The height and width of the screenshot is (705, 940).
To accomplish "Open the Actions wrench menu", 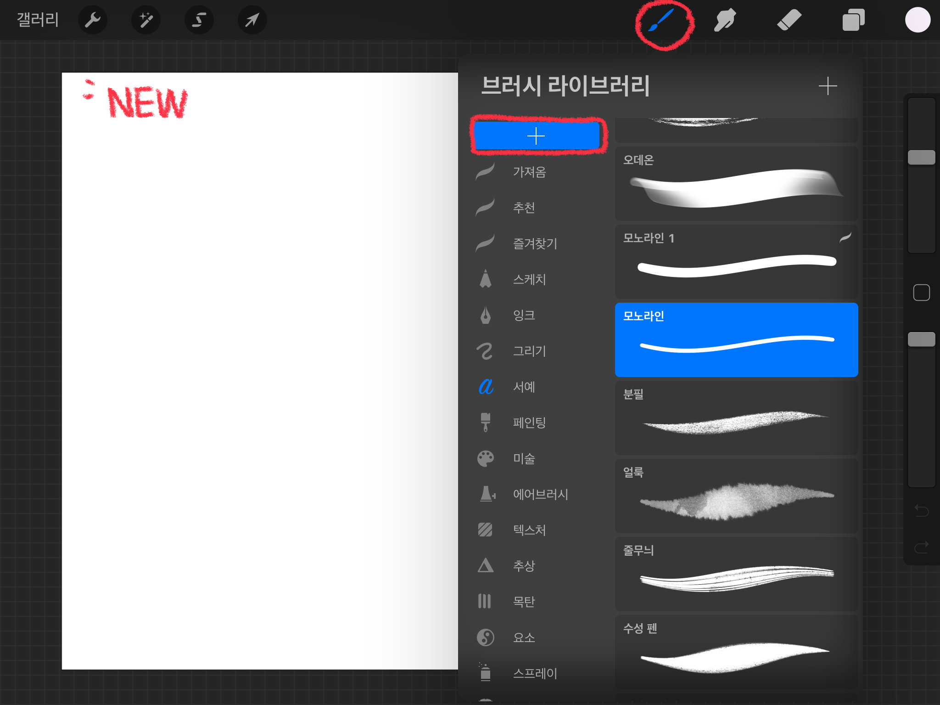I will tap(93, 20).
